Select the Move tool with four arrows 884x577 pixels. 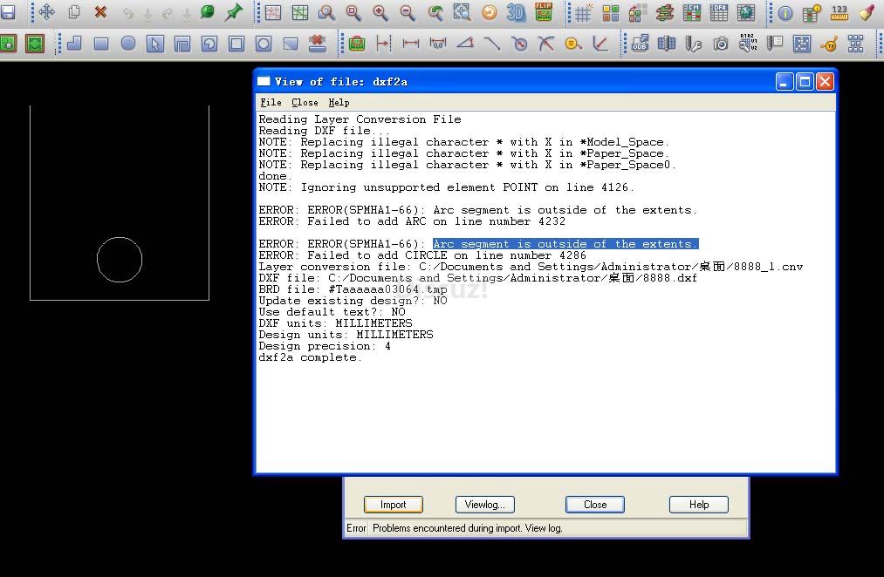pos(46,12)
